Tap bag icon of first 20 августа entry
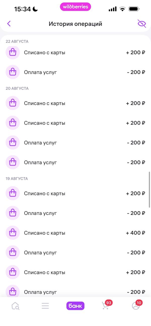Image resolution: width=151 pixels, height=326 pixels. pyautogui.click(x=13, y=103)
